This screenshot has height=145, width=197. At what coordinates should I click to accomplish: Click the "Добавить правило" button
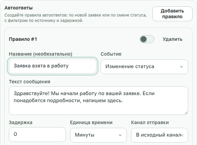click(x=172, y=14)
